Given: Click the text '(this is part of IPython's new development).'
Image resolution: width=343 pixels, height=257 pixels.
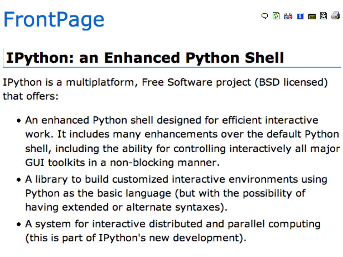Looking at the screenshot, I should tap(136, 238).
